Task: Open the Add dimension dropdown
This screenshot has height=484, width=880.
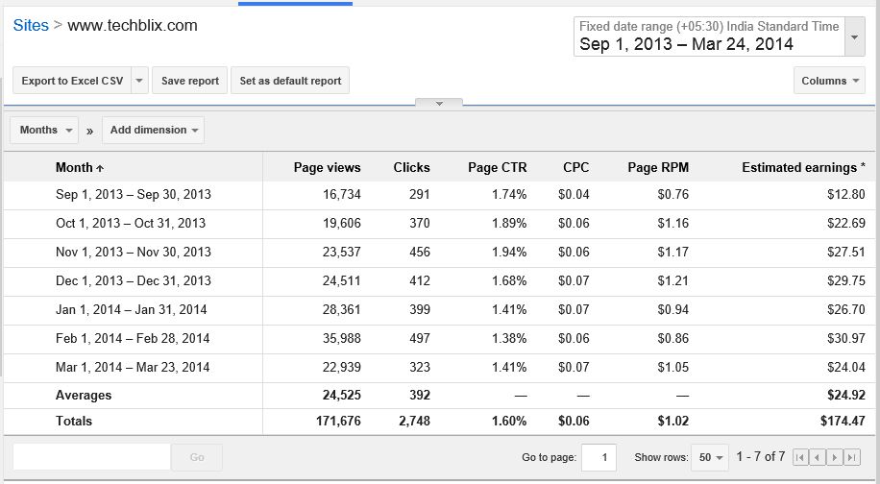Action: (153, 130)
